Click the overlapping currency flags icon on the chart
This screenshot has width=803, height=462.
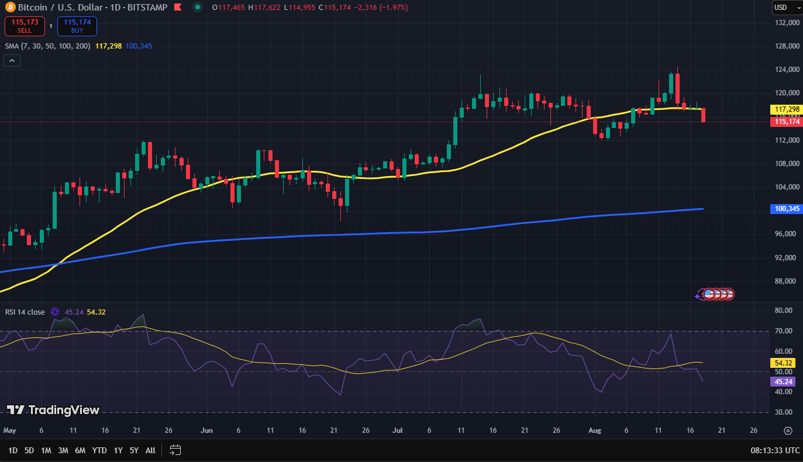click(718, 294)
